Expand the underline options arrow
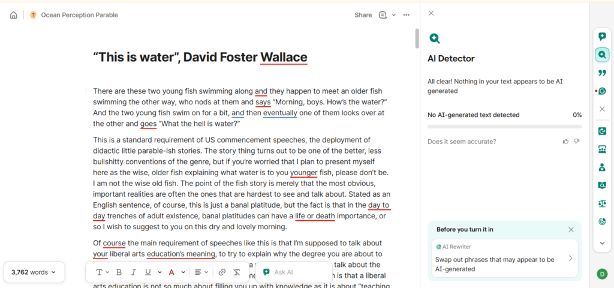 159,272
